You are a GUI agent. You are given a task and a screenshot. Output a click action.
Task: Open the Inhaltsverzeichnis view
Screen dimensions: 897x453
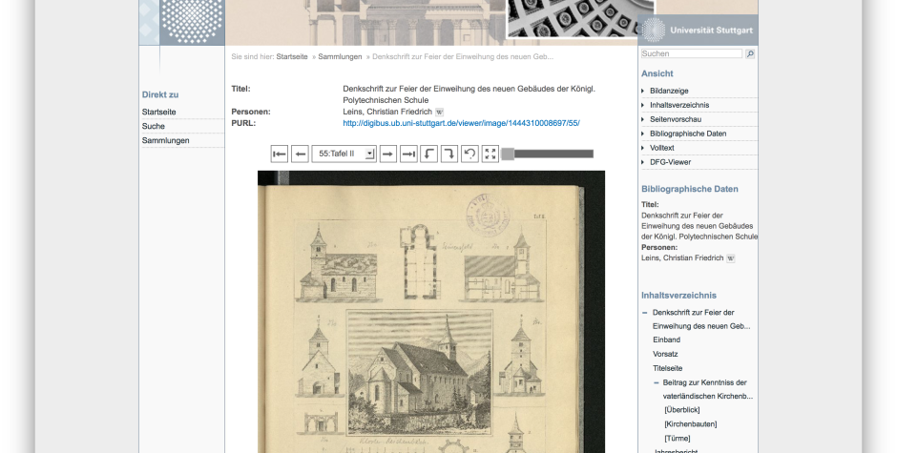tap(679, 105)
